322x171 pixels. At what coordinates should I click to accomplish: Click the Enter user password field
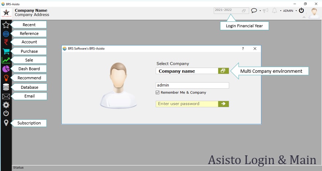tap(187, 104)
